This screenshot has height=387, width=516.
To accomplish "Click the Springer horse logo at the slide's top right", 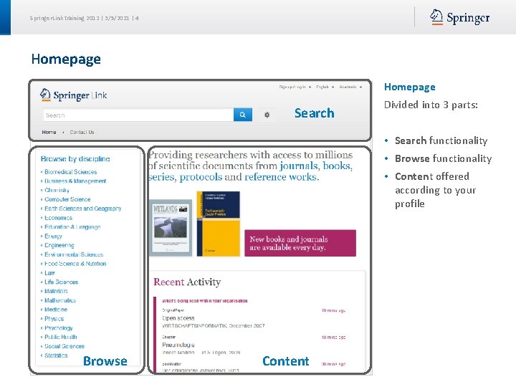I will [x=459, y=17].
